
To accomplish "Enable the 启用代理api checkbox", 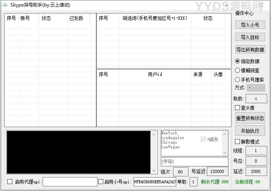I will tap(10, 182).
